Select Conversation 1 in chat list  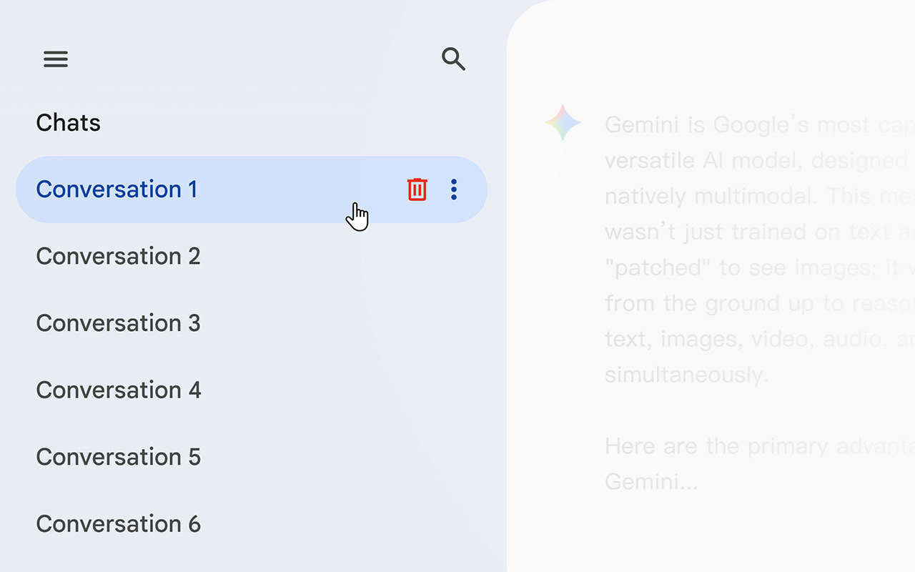[x=117, y=189]
